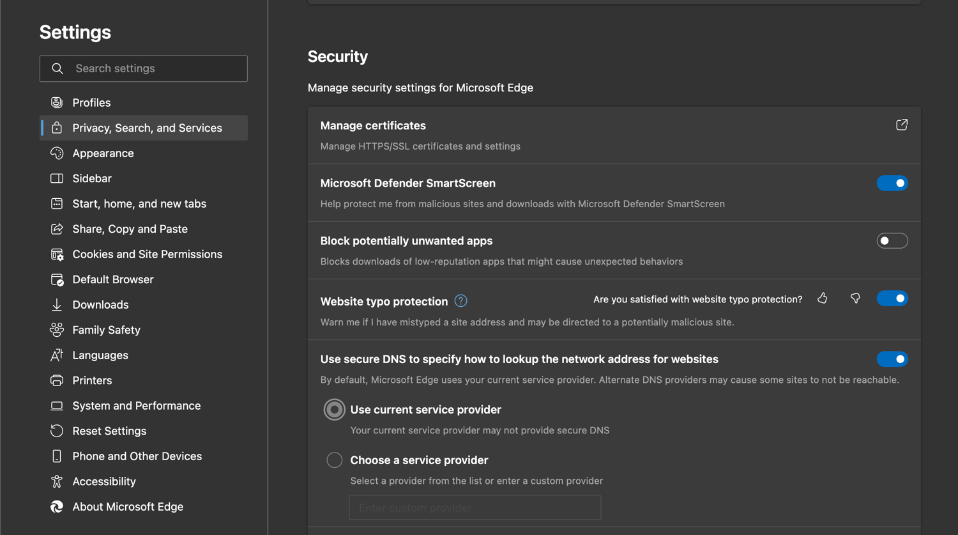Click 'Your current service provider may not provide secure DNS'
This screenshot has height=535, width=958.
[480, 430]
